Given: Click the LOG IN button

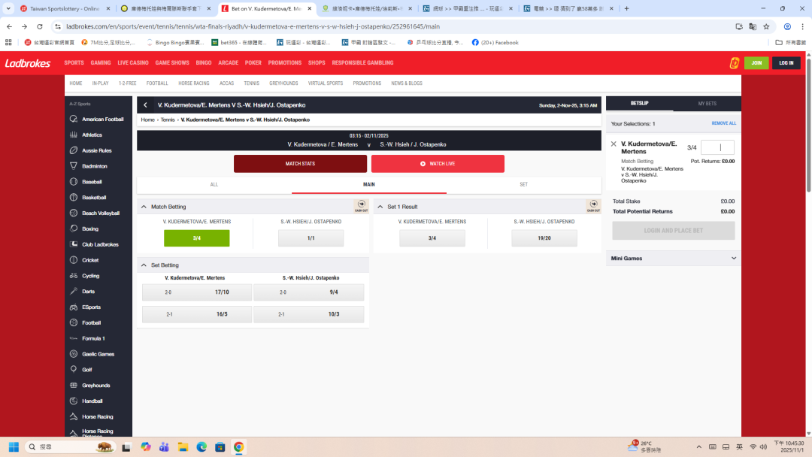Looking at the screenshot, I should 786,63.
